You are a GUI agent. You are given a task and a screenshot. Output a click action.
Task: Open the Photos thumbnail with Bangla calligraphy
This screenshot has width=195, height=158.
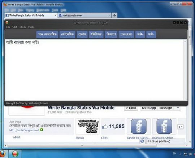(x=88, y=126)
